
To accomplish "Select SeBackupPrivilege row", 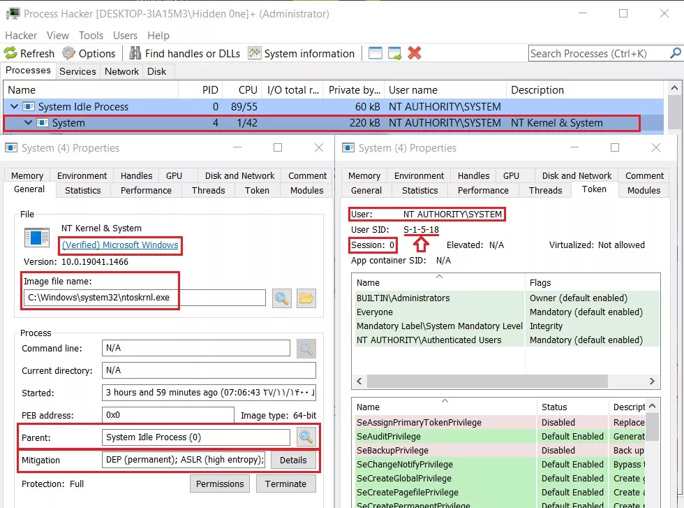I will 500,450.
